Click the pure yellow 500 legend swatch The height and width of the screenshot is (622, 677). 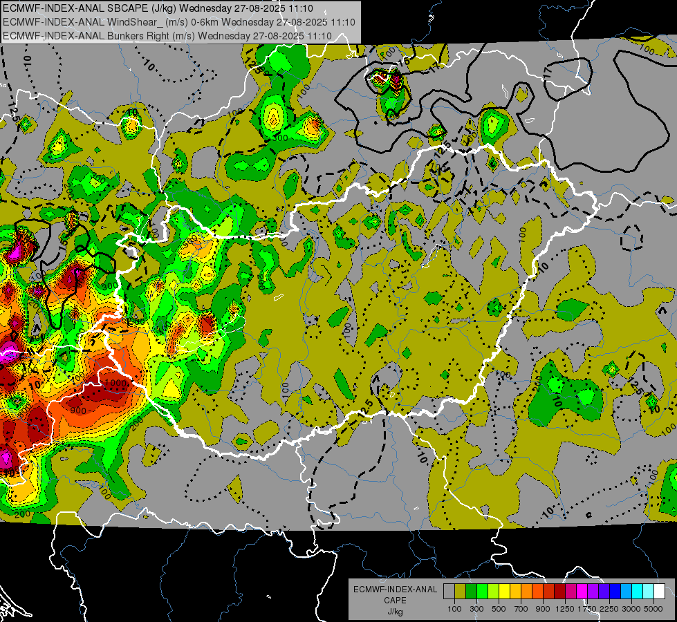[504, 591]
